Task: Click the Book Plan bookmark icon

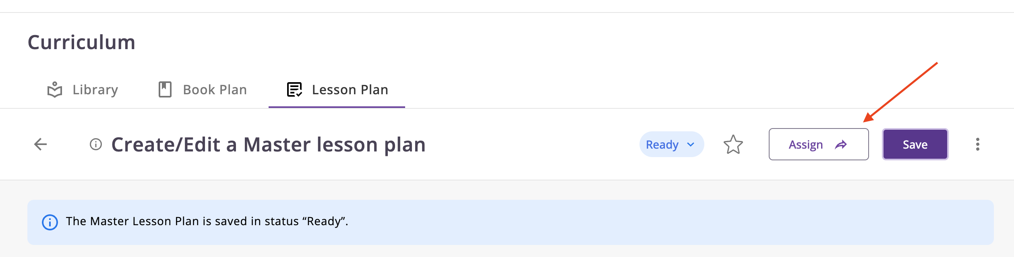Action: point(165,89)
